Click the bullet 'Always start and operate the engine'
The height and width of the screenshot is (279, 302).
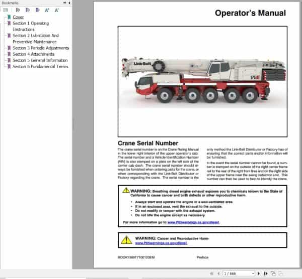coord(184,202)
